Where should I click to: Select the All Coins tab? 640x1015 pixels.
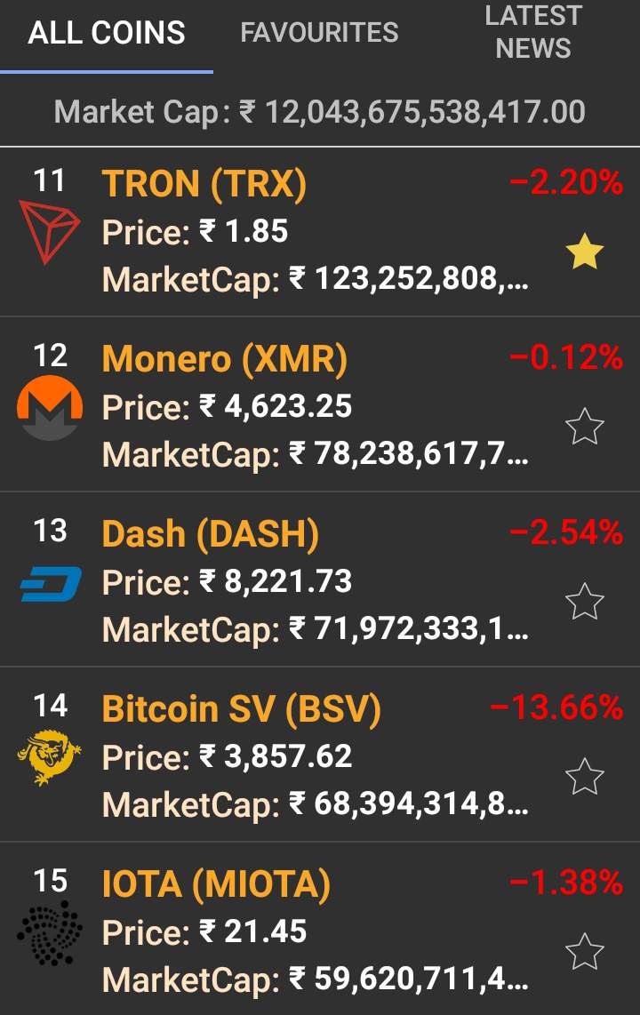[107, 34]
